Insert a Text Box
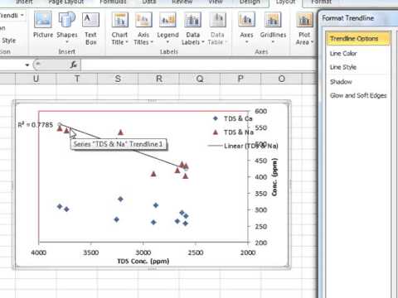Viewport: 398px width, 298px height. click(x=90, y=28)
